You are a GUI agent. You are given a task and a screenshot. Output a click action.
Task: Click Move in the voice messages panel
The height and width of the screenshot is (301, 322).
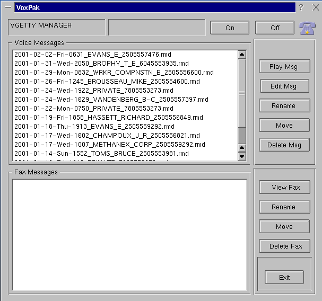(x=284, y=126)
